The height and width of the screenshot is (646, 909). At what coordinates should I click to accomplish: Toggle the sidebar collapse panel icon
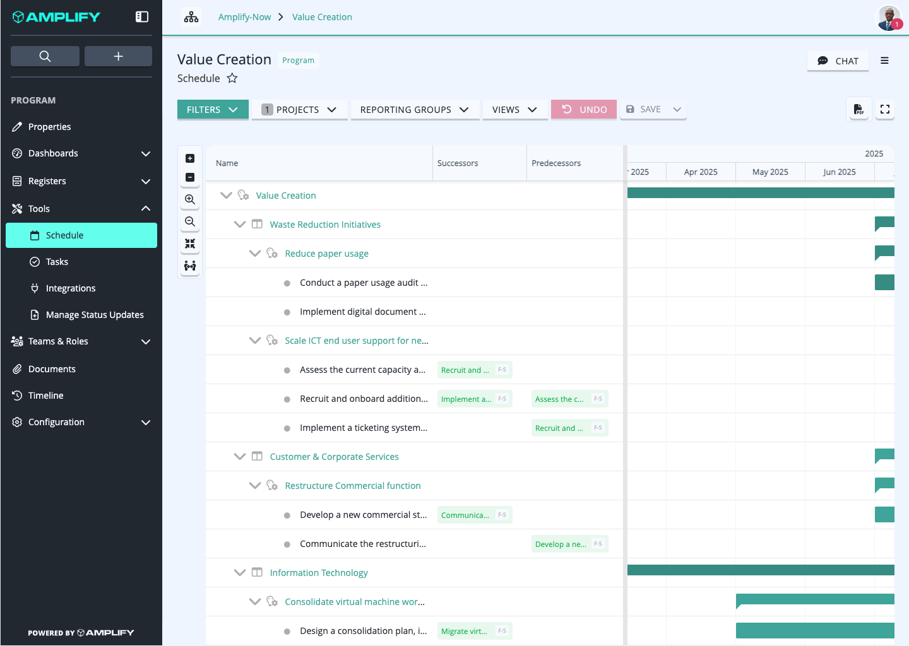click(x=142, y=17)
